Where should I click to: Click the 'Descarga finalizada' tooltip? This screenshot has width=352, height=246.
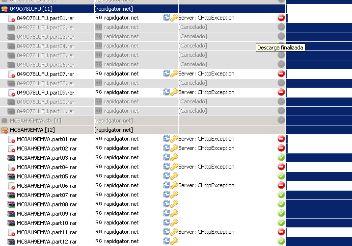point(281,48)
